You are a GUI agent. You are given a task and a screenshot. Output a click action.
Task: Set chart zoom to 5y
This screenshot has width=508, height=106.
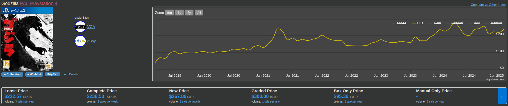click(x=189, y=13)
